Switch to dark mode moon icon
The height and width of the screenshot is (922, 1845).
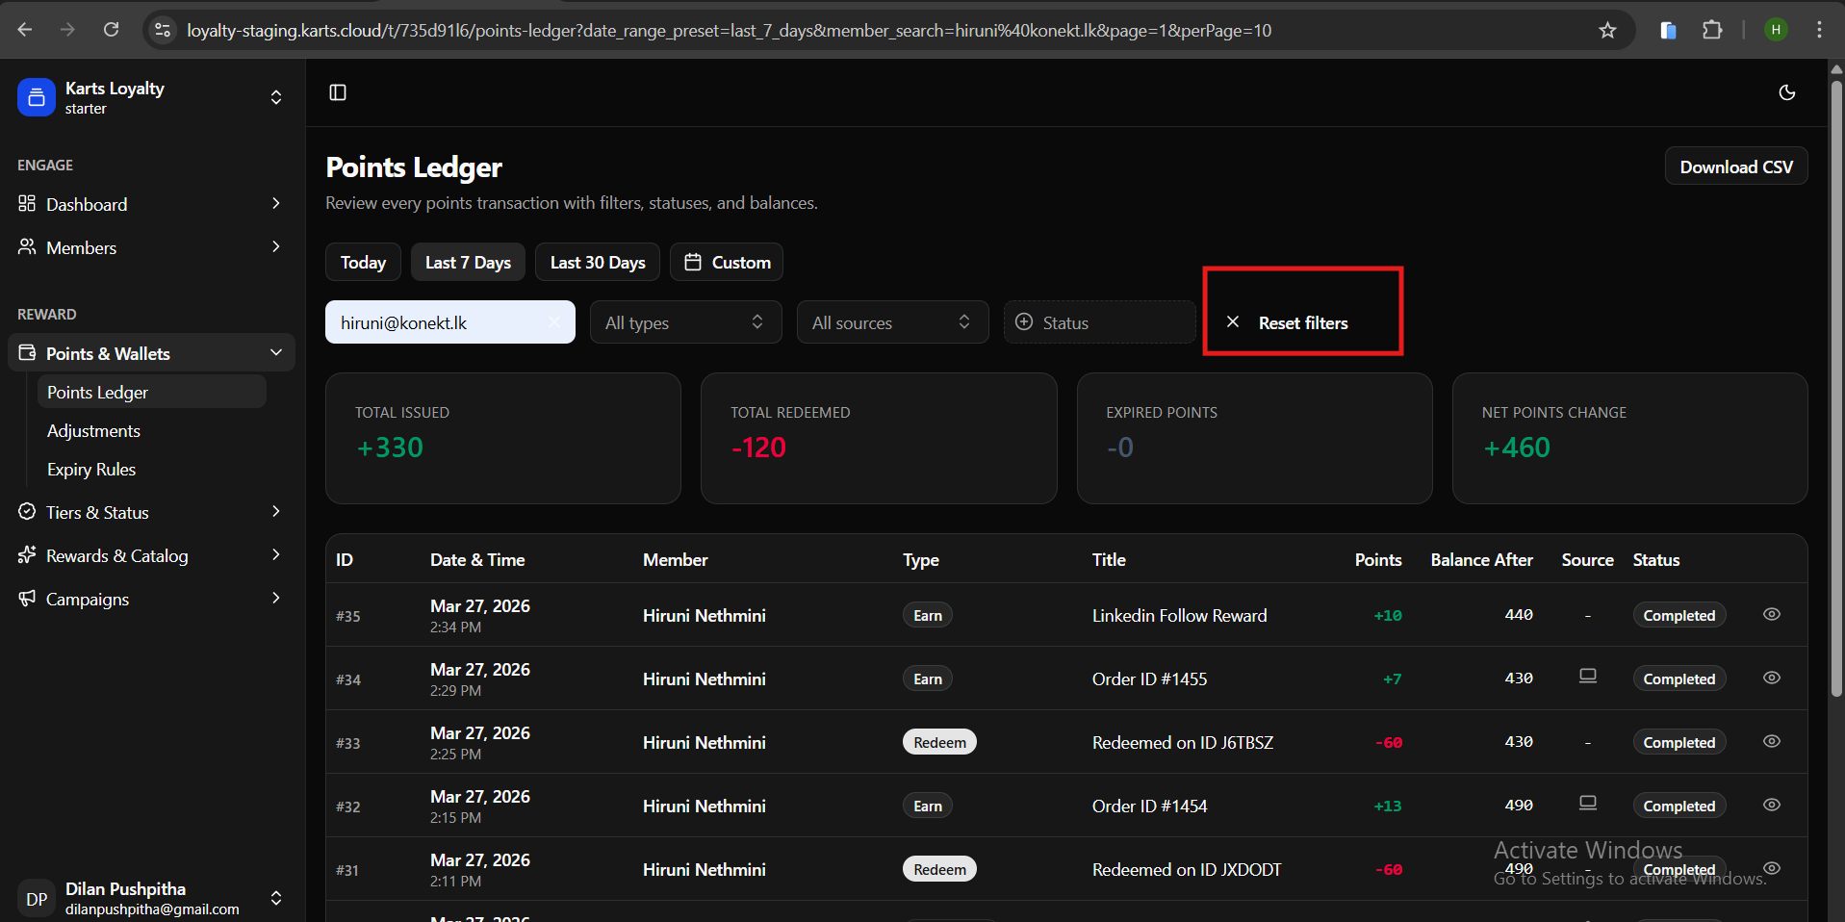coord(1786,92)
